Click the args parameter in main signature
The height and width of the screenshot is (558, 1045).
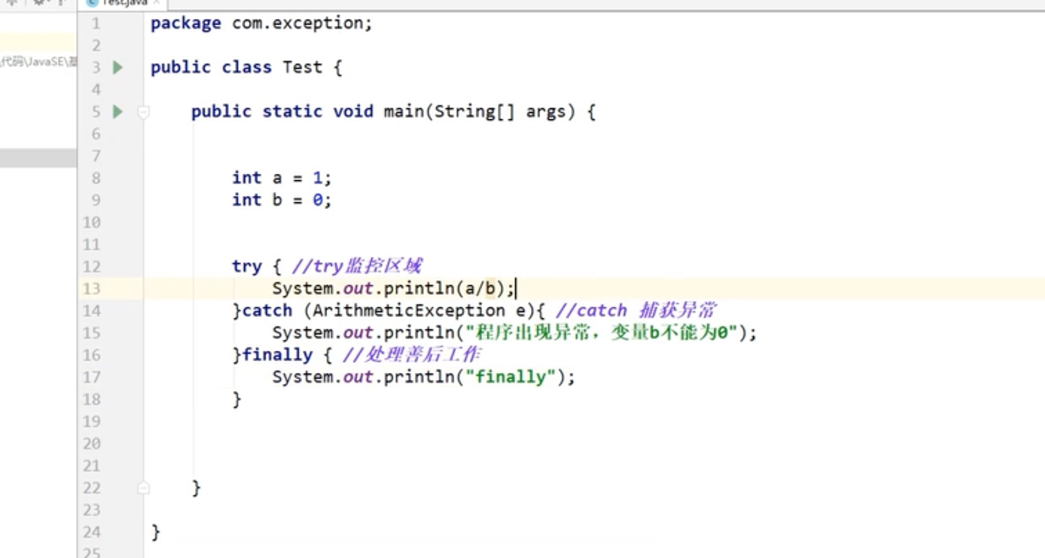(x=545, y=111)
